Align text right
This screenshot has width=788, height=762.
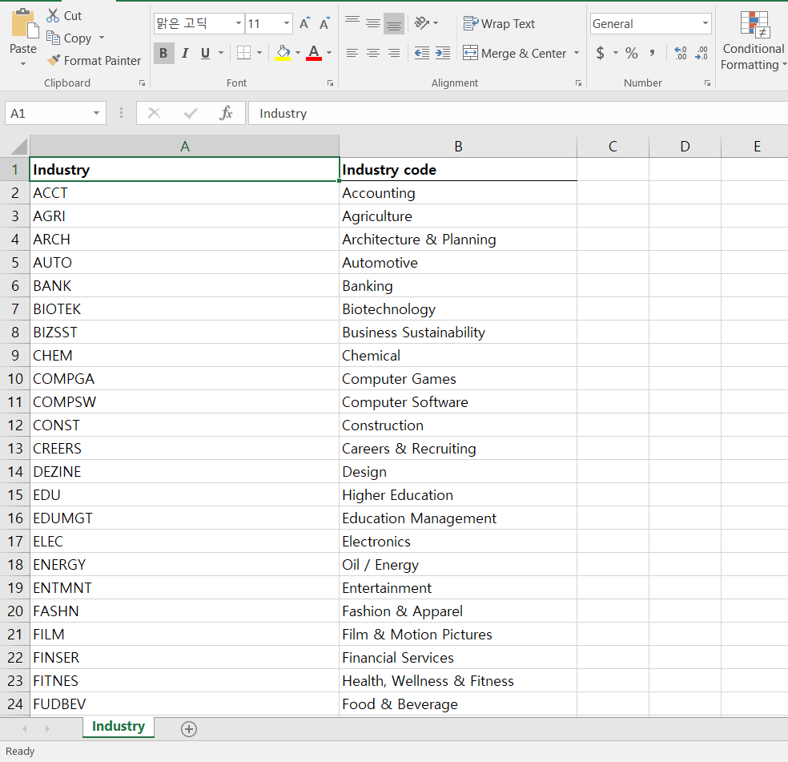[x=394, y=53]
